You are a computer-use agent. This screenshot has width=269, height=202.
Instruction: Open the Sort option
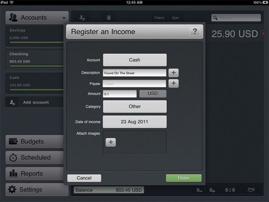(175, 18)
